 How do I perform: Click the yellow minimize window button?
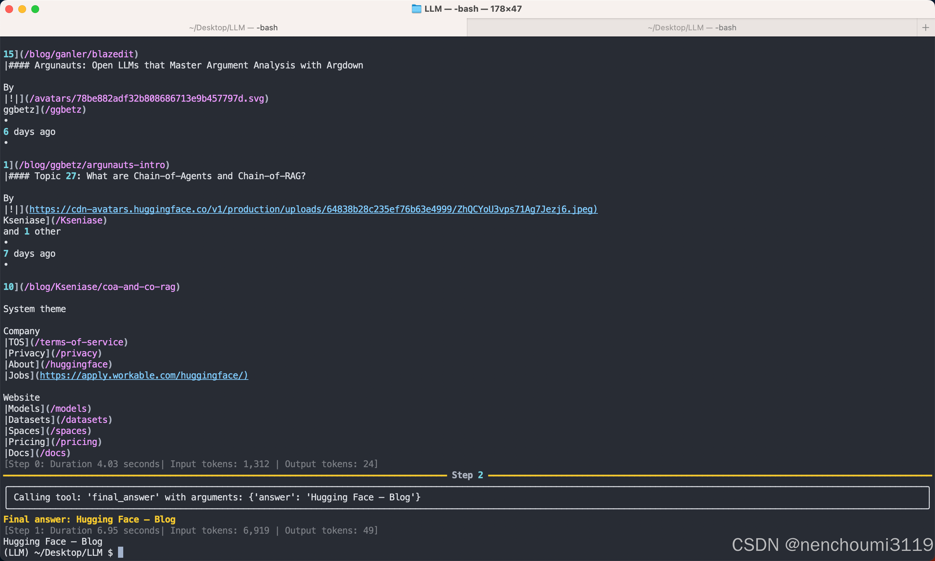click(22, 9)
